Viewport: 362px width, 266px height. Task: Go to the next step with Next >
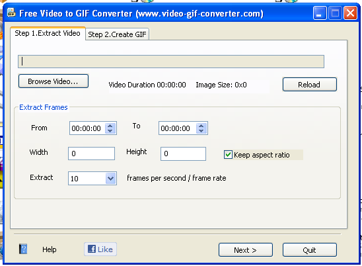[x=246, y=250]
